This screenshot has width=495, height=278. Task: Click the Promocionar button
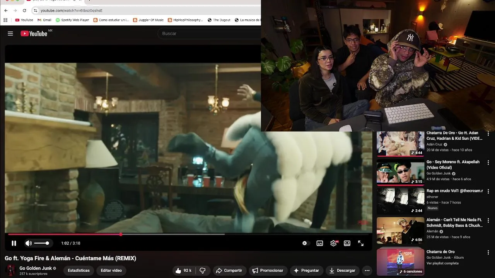click(268, 271)
